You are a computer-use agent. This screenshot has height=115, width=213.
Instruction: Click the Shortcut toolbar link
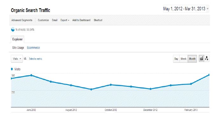point(98,20)
